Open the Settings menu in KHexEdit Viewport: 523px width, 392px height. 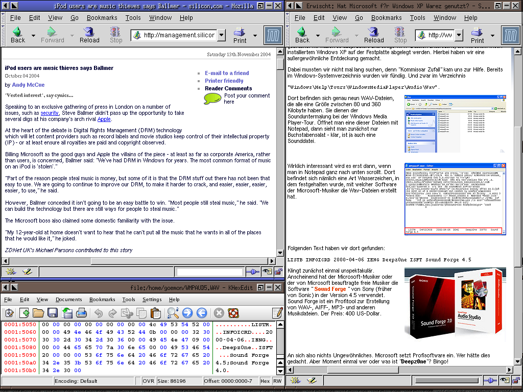(x=152, y=300)
